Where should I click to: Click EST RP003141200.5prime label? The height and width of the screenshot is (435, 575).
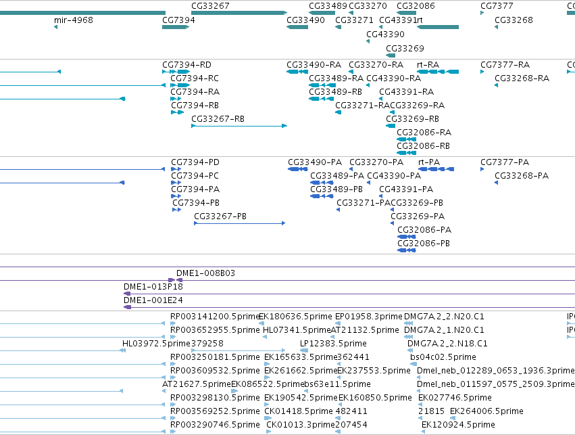pyautogui.click(x=214, y=317)
